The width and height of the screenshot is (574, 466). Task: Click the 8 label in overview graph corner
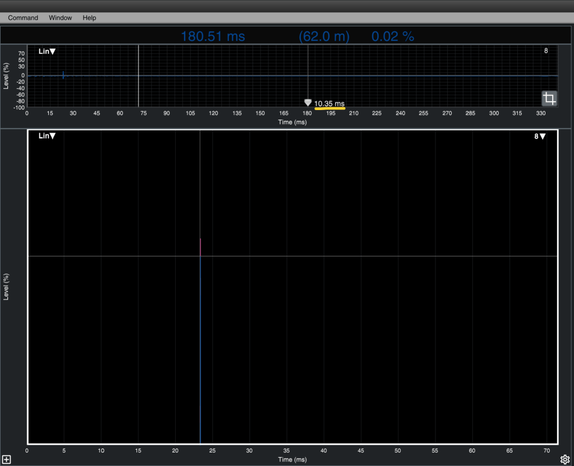pyautogui.click(x=546, y=51)
